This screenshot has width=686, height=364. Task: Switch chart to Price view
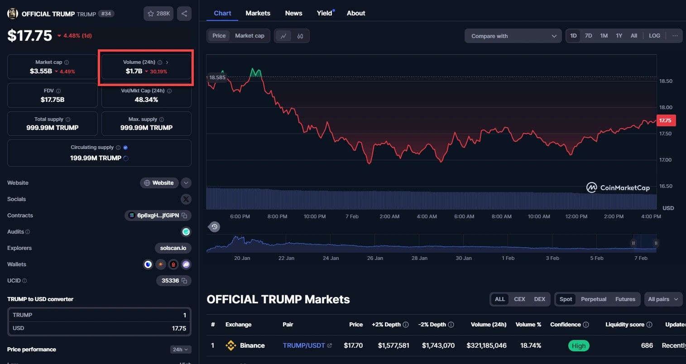click(219, 36)
